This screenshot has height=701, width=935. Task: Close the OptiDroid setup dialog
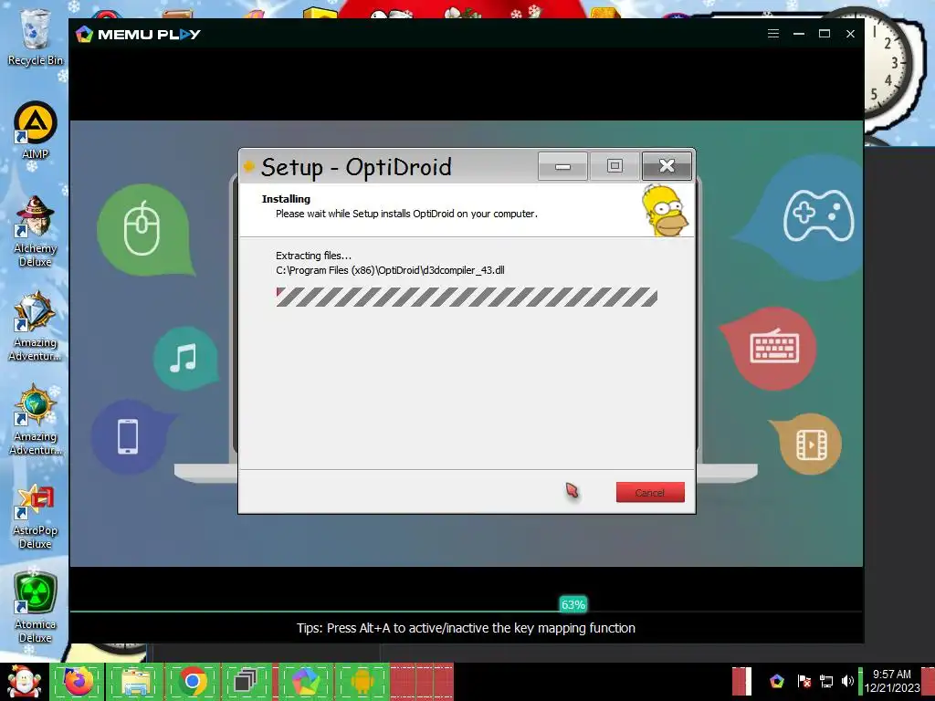[x=667, y=166]
